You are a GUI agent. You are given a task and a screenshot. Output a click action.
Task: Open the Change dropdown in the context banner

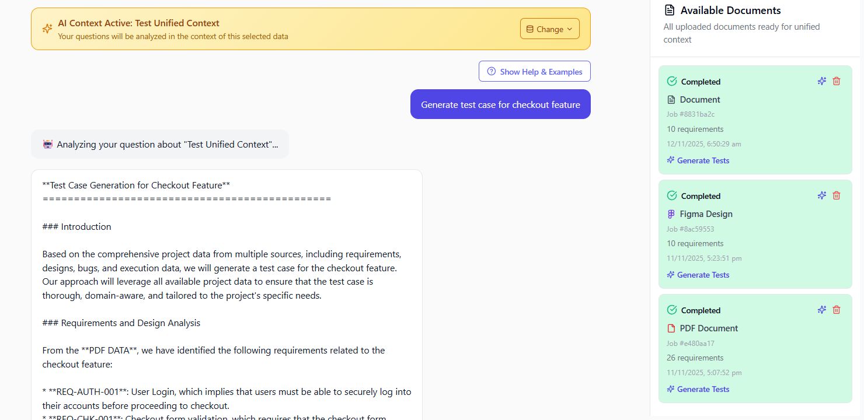click(549, 28)
